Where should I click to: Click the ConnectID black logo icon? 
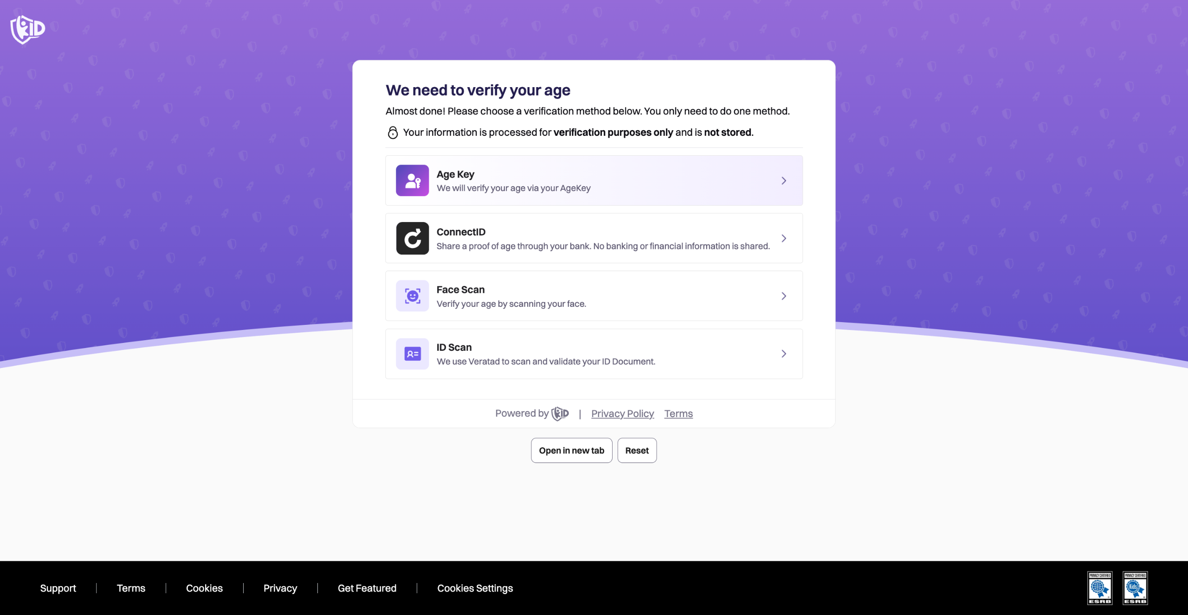click(412, 238)
